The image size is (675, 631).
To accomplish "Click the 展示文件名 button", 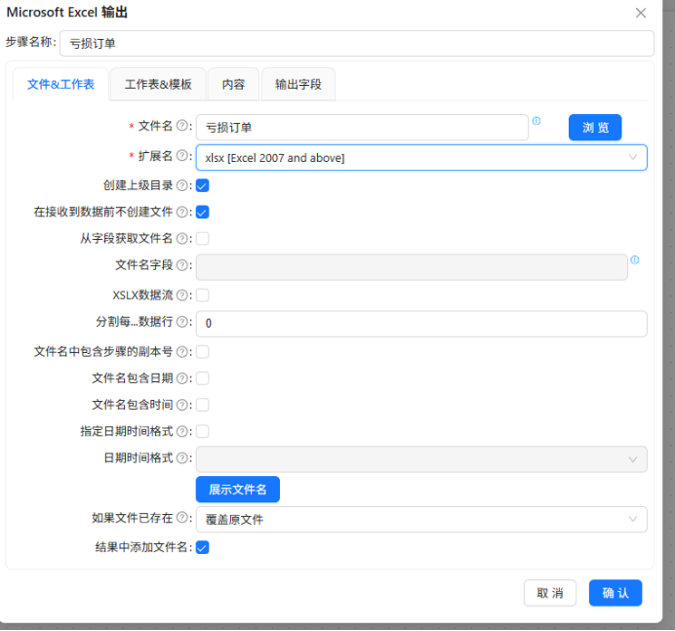I will (238, 490).
